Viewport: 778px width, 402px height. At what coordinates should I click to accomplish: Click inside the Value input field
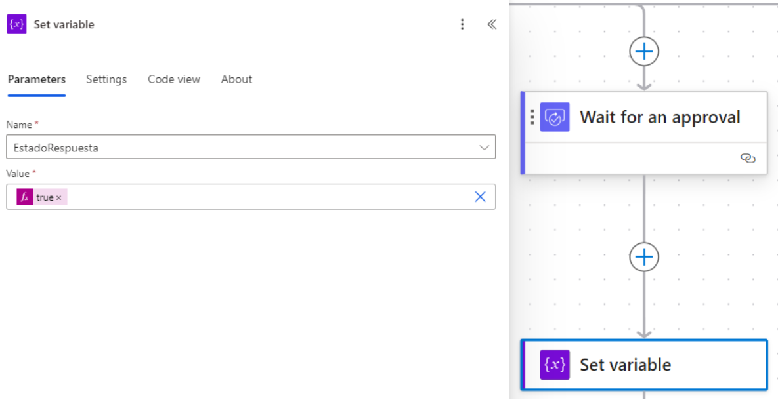[263, 197]
